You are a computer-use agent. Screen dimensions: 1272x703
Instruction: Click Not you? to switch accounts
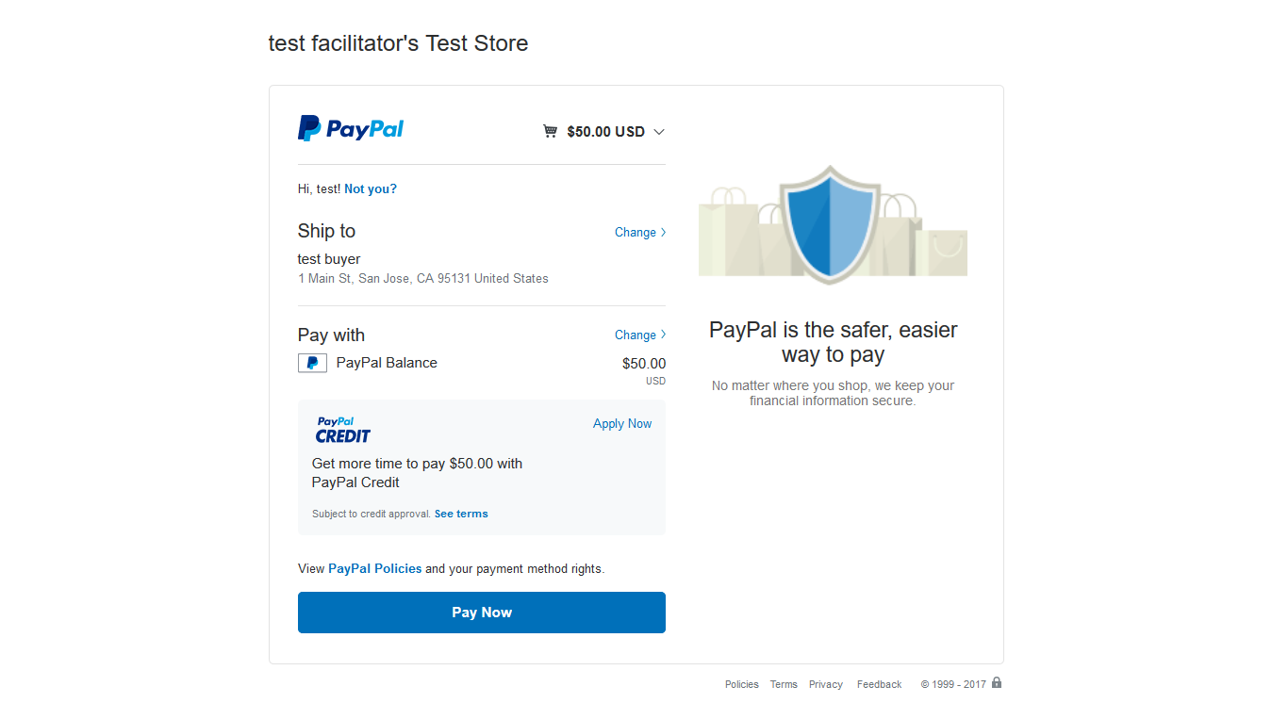[370, 188]
